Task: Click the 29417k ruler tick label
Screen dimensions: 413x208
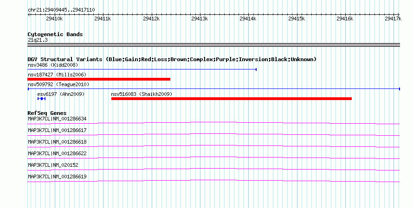Action: 393,19
